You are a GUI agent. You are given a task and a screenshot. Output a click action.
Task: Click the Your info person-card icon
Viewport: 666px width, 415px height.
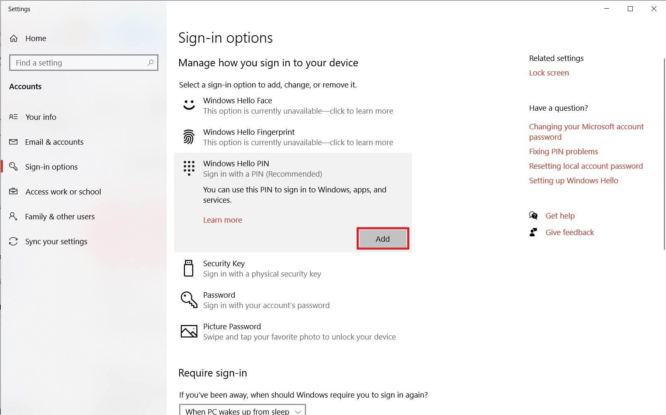point(13,117)
